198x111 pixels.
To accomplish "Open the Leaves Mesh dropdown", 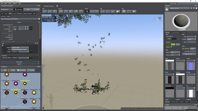I will click(x=20, y=50).
